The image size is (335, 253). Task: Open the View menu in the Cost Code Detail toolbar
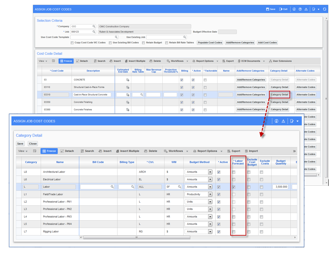tap(43, 61)
